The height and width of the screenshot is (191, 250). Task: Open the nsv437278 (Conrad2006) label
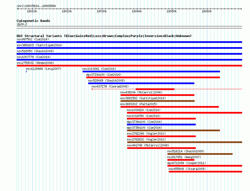tap(110, 86)
